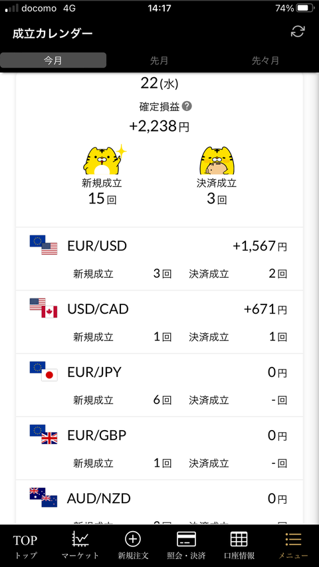Open the EUR/GBP currency pair row
The width and height of the screenshot is (319, 567).
pos(159,449)
